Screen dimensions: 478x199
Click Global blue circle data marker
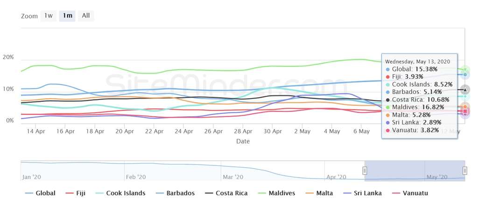coord(465,75)
